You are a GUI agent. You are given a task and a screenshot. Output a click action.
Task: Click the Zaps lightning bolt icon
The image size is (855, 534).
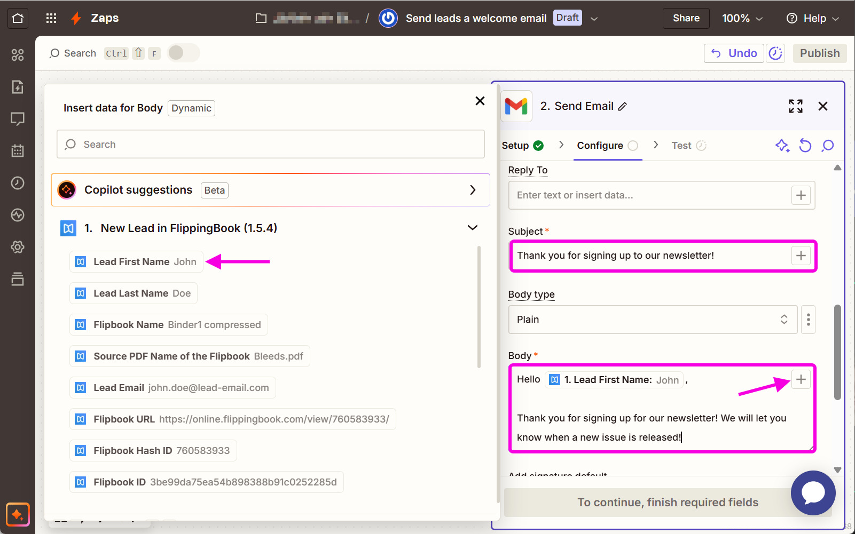click(76, 18)
